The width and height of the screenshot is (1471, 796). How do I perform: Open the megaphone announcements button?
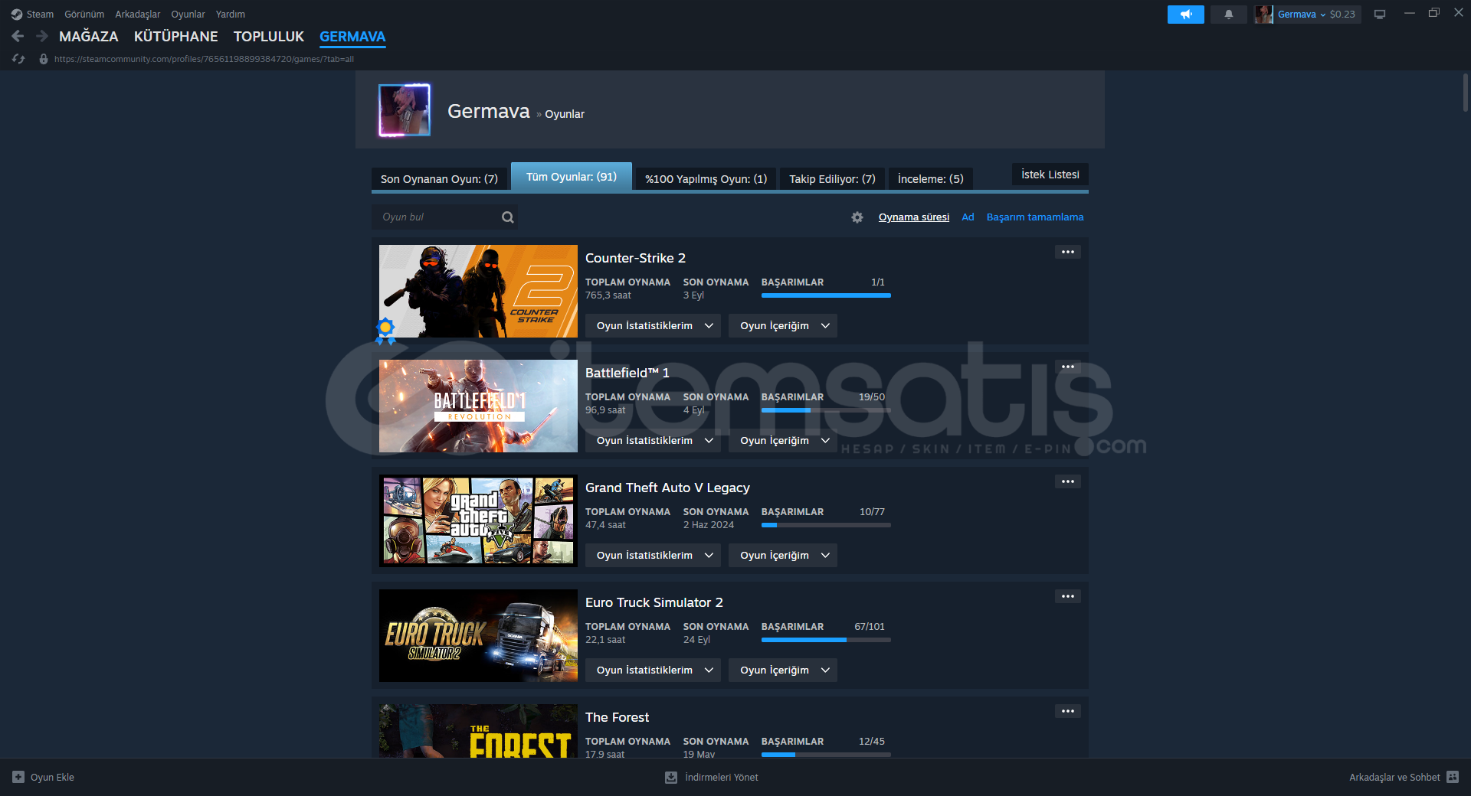(1185, 15)
